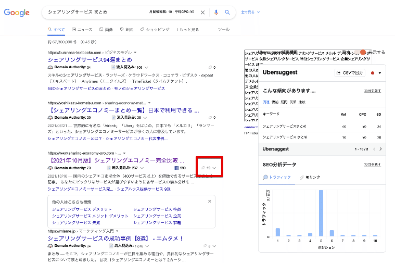Image resolution: width=395 pixels, height=263 pixels.
Task: Click related search シェアリングサービス 失敗
Action: 76,223
